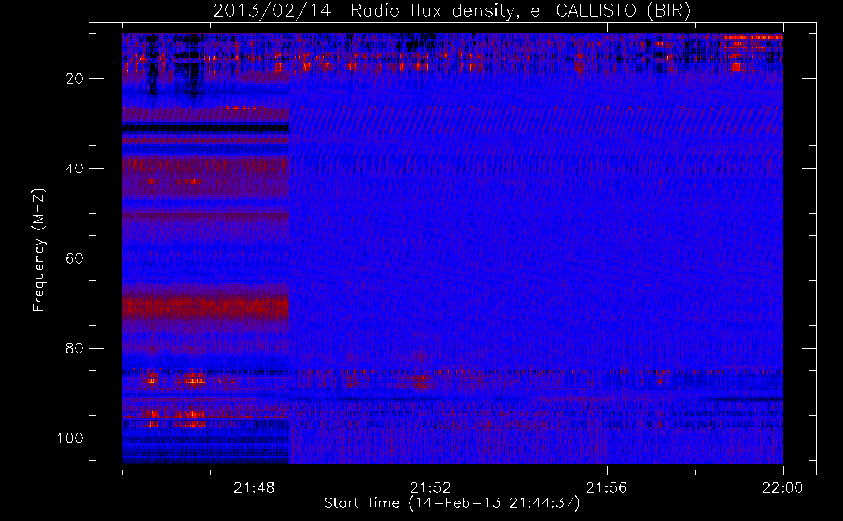Click the 21:52 time tick label
This screenshot has height=521, width=843.
click(430, 488)
